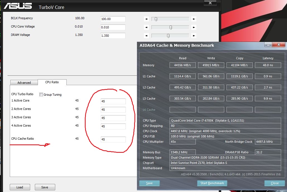This screenshot has height=192, width=287.
Task: Click the North Bridge Clock value
Action: pos(268,142)
